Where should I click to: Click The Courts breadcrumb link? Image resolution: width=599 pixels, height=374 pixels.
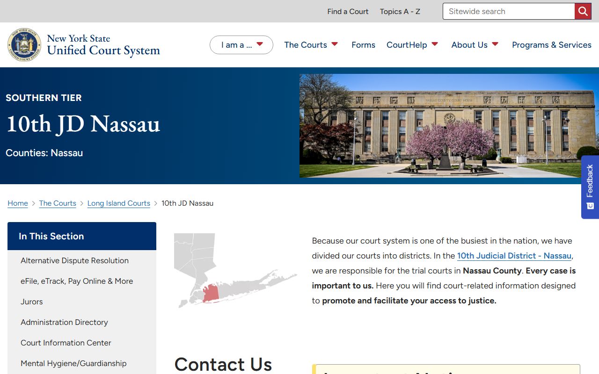[58, 203]
